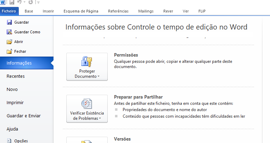This screenshot has width=270, height=143.
Task: Switch to the Inserir tab
Action: pos(48,11)
